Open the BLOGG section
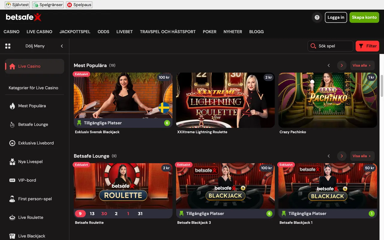Viewport: 384px width, 240px height. coord(256,31)
